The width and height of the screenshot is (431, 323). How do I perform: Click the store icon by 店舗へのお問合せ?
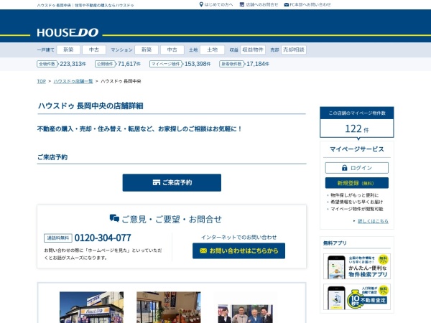(x=242, y=4)
